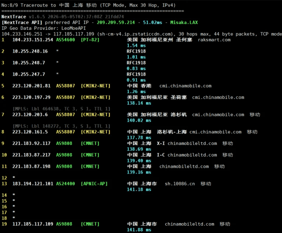
Task: Click the 140.02 ms latency value
Action: [x=139, y=121]
